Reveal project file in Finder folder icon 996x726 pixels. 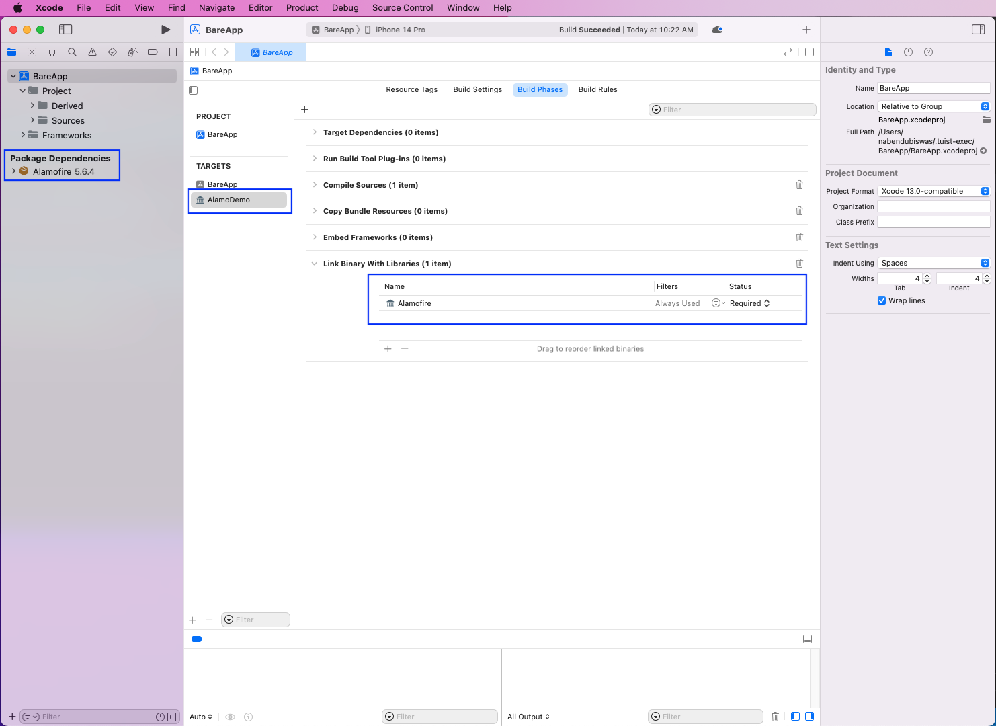pyautogui.click(x=986, y=120)
